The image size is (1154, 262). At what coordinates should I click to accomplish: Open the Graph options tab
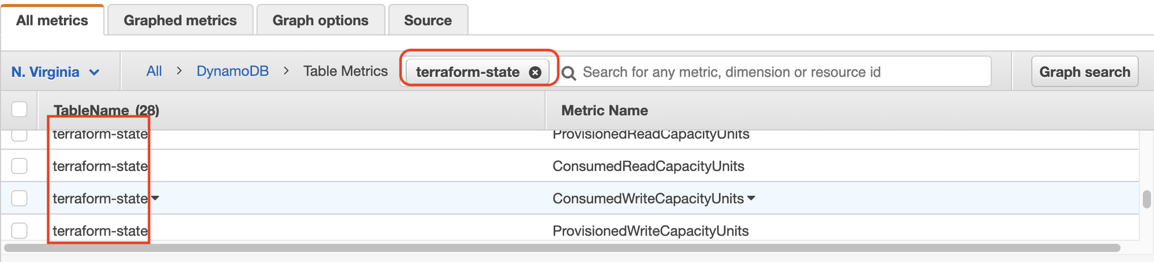click(x=320, y=20)
